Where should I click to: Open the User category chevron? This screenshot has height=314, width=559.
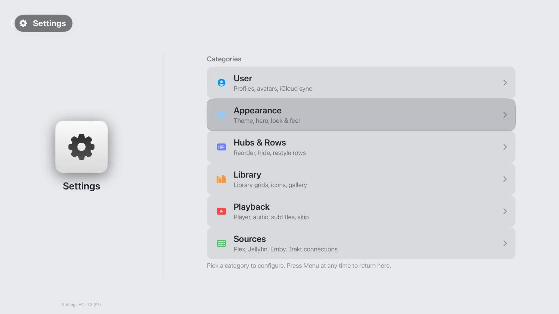tap(505, 83)
